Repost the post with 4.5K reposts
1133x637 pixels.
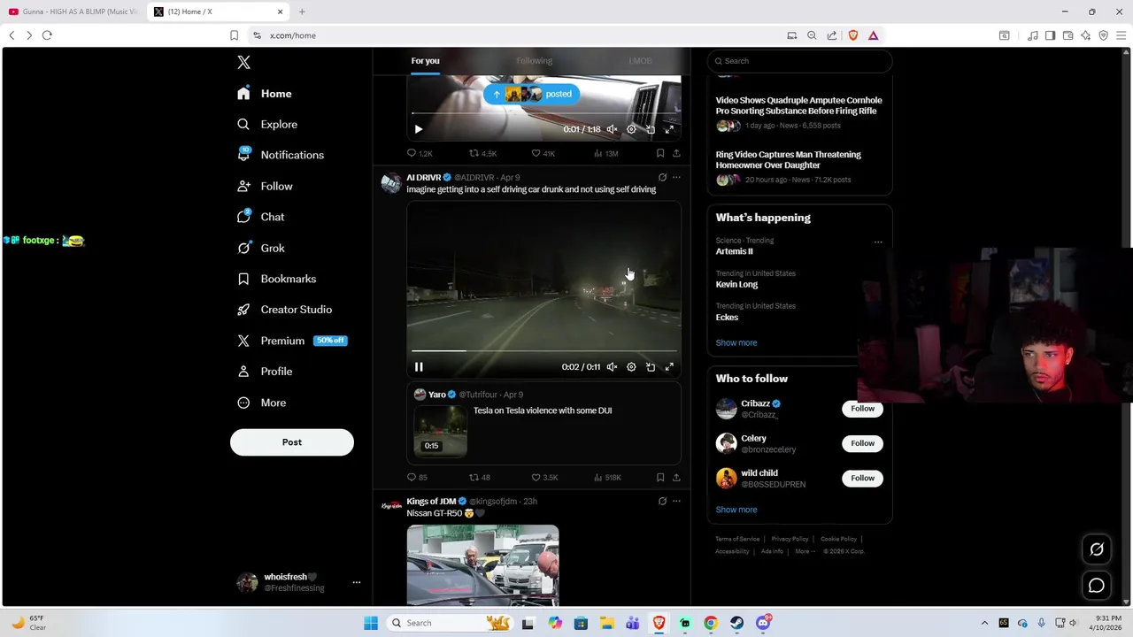(x=474, y=153)
